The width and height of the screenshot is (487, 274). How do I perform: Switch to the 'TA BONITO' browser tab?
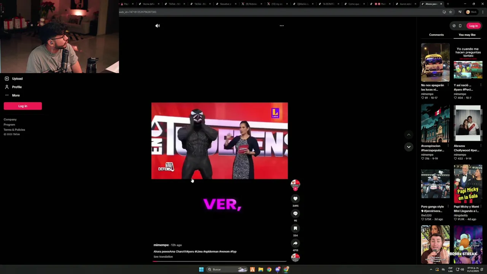click(328, 4)
